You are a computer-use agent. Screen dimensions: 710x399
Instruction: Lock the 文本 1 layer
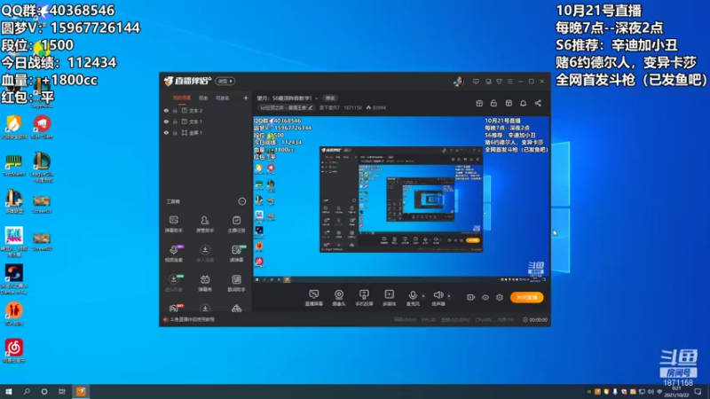(175, 121)
